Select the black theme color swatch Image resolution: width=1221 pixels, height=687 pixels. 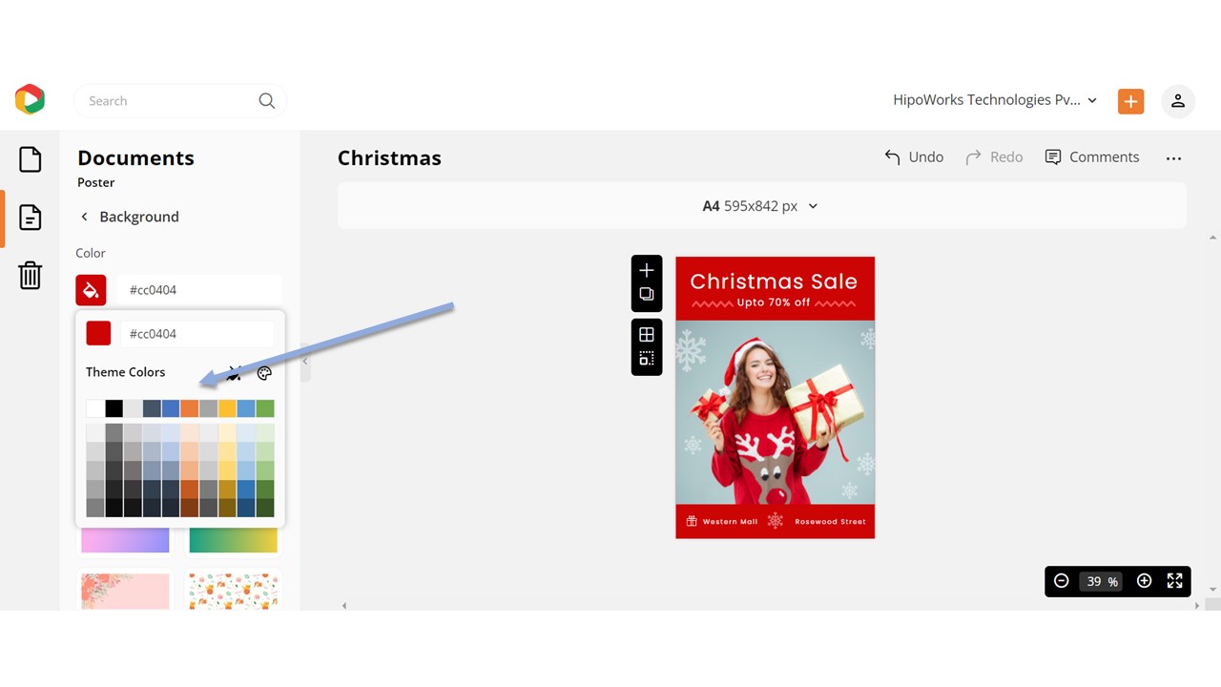[114, 407]
